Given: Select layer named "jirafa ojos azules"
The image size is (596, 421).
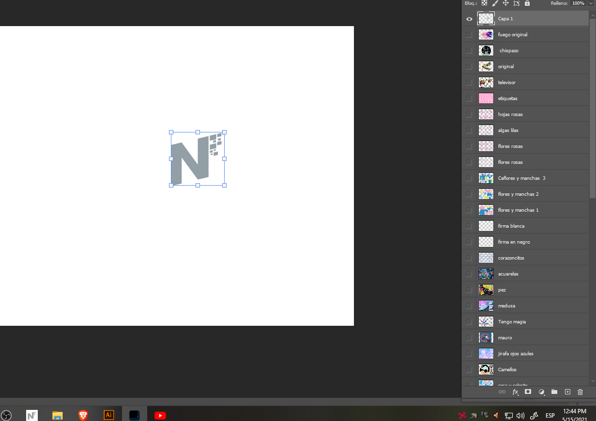Looking at the screenshot, I should pos(516,354).
